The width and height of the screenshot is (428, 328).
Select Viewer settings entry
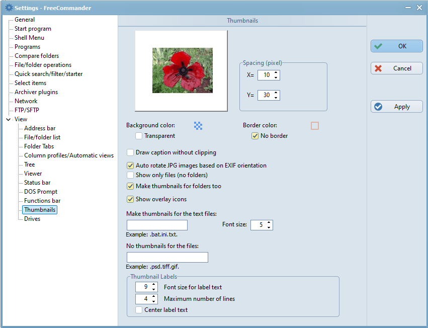click(x=33, y=174)
